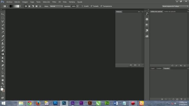189x106 pixels.
Task: Open Google Chrome from taskbar
Action: click(30, 103)
